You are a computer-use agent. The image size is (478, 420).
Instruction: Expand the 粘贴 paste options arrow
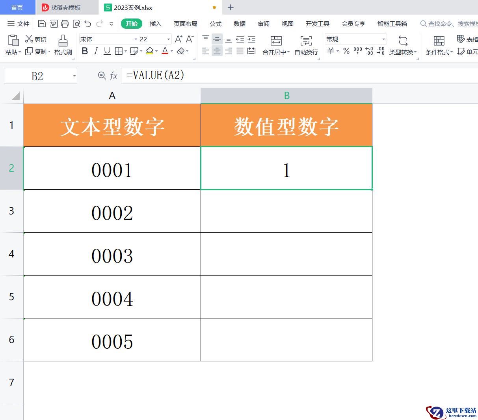pyautogui.click(x=20, y=52)
